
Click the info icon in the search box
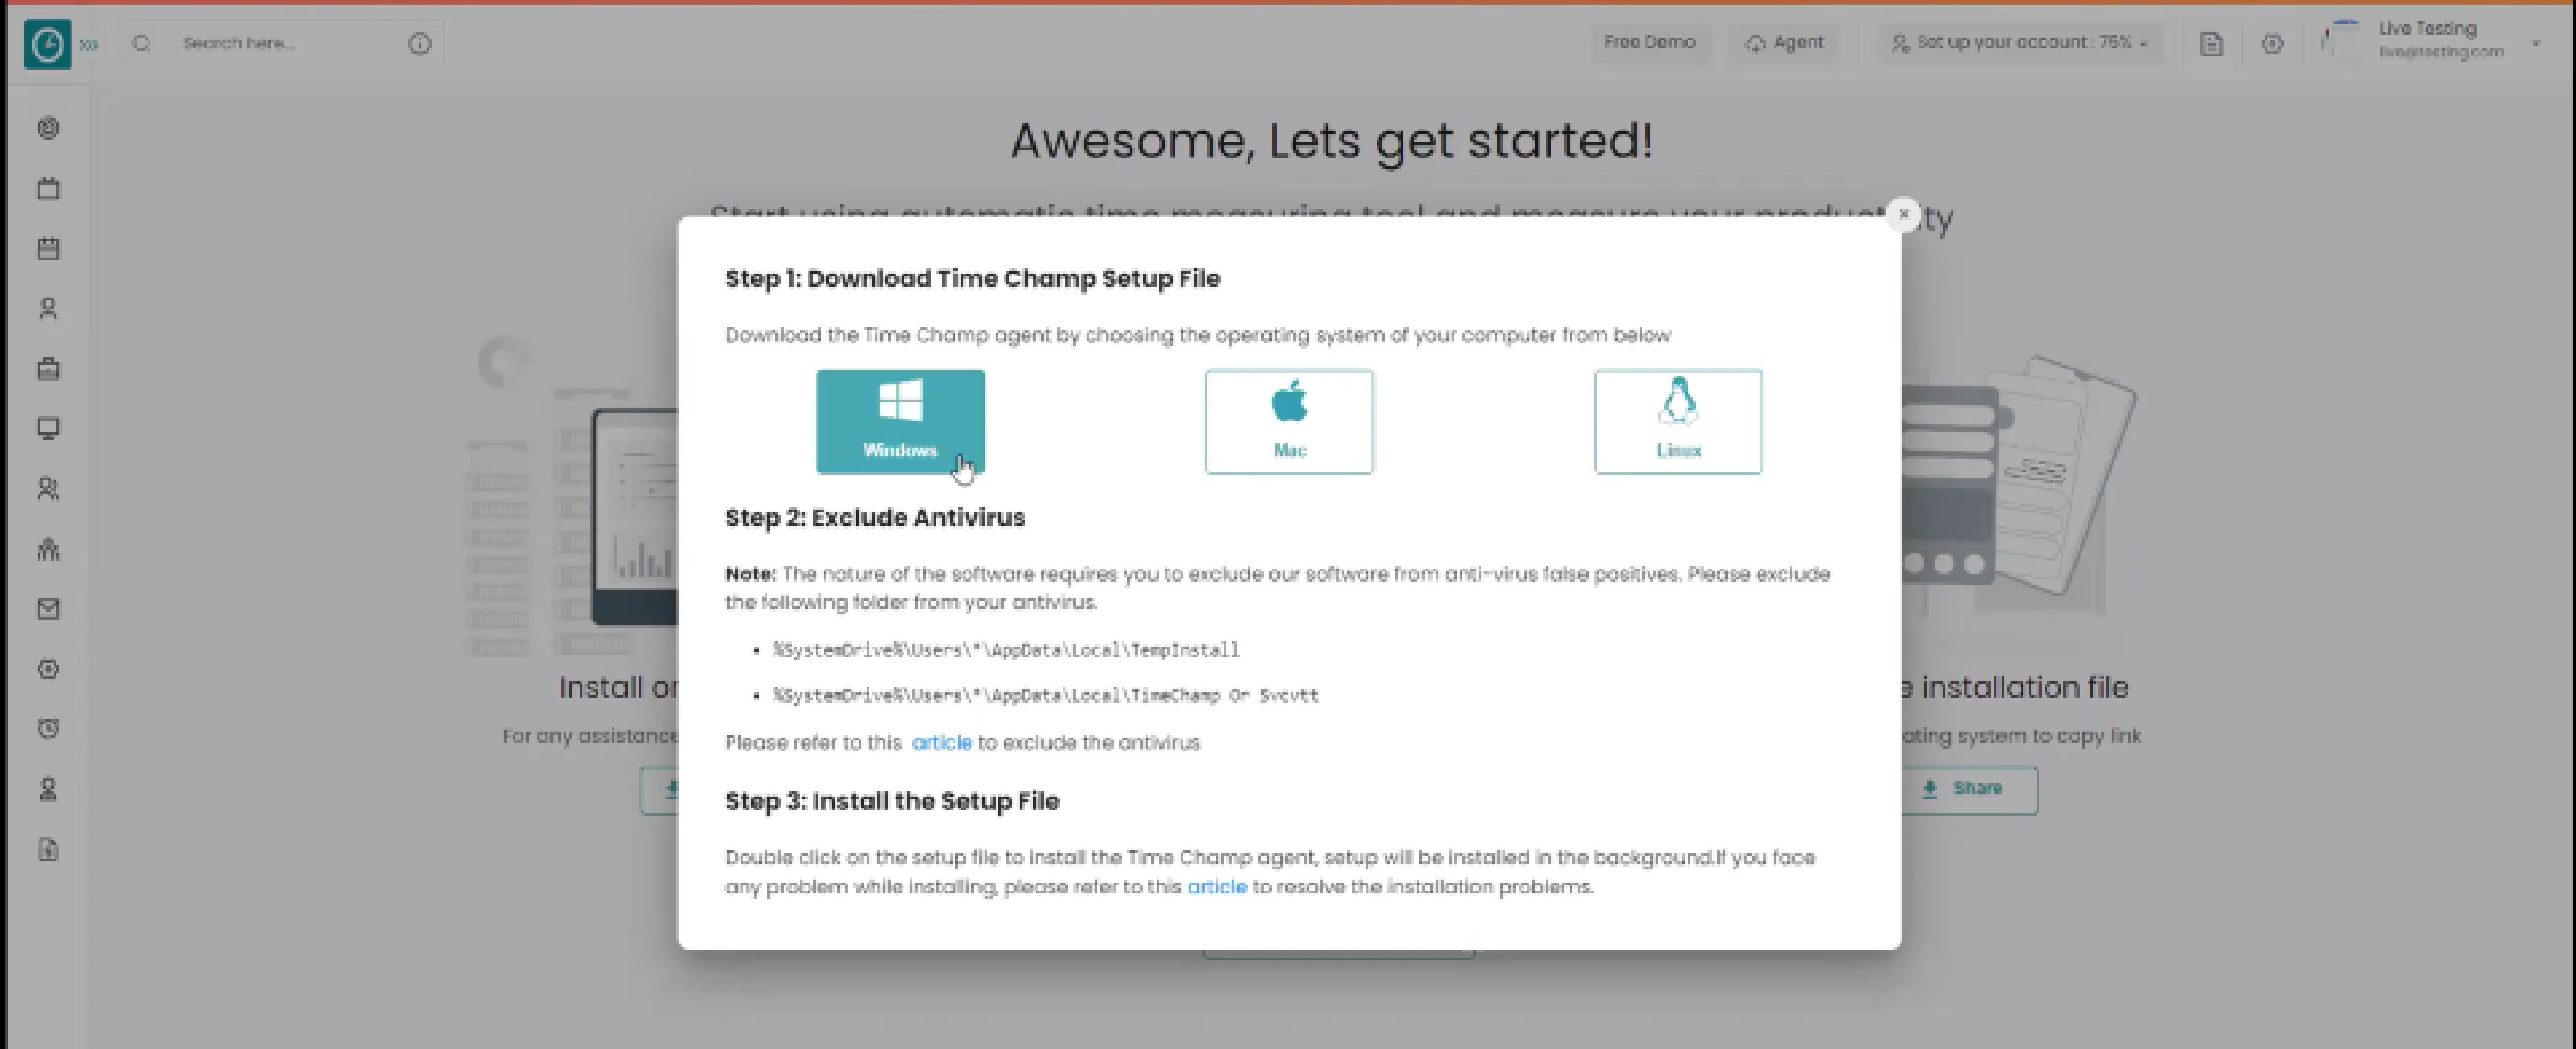(420, 43)
